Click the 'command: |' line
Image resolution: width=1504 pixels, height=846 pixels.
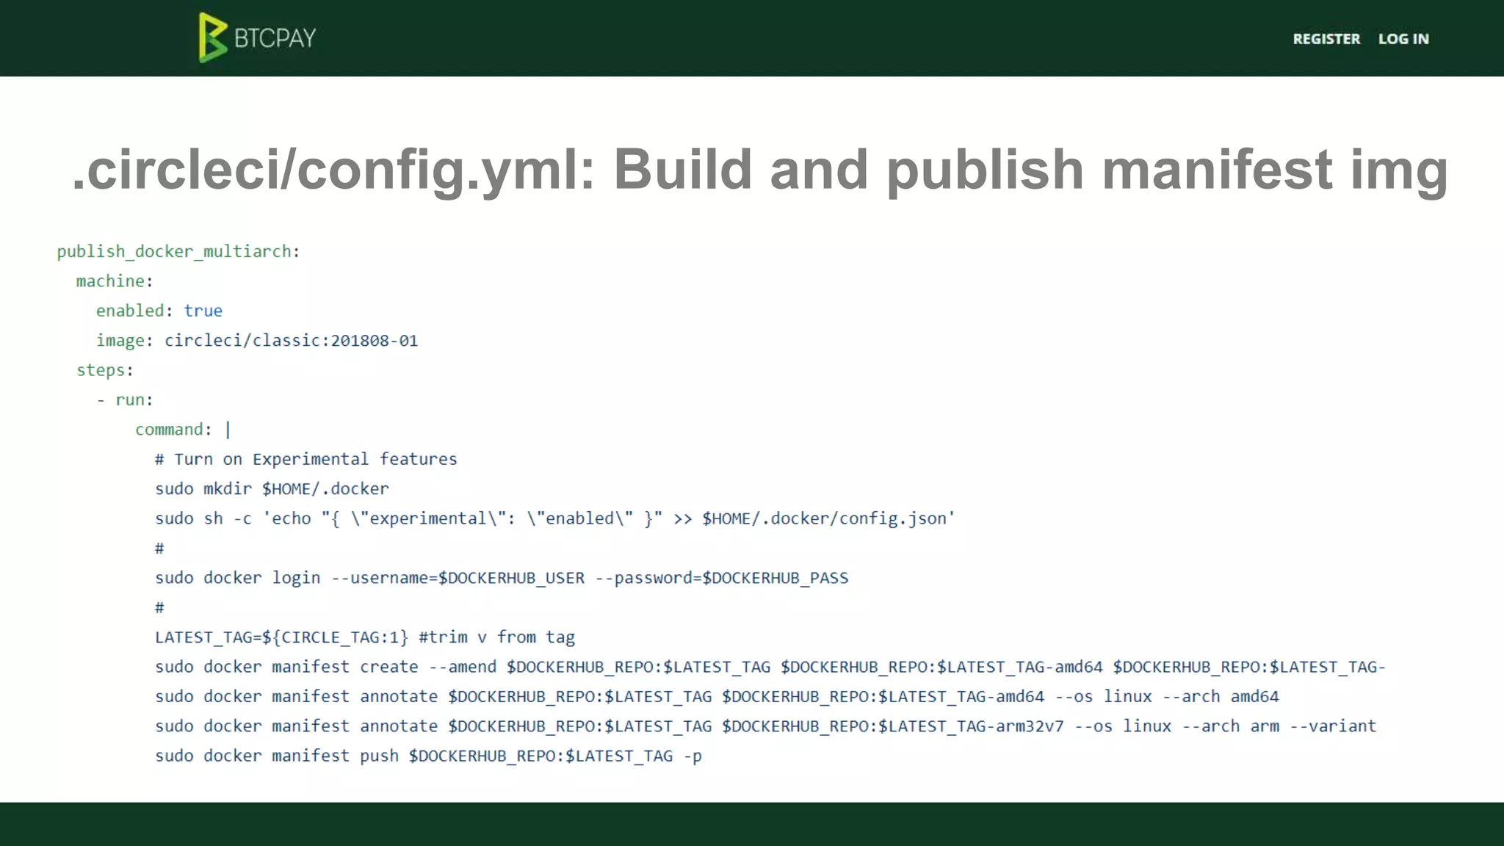tap(183, 430)
